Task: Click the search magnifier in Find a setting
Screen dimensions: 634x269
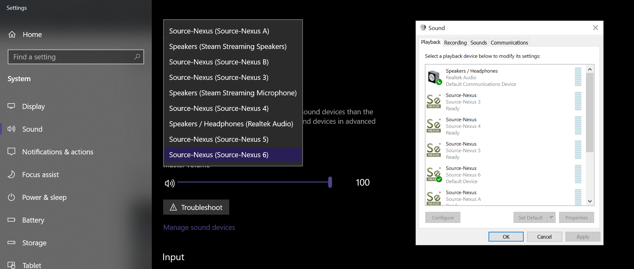Action: 137,57
